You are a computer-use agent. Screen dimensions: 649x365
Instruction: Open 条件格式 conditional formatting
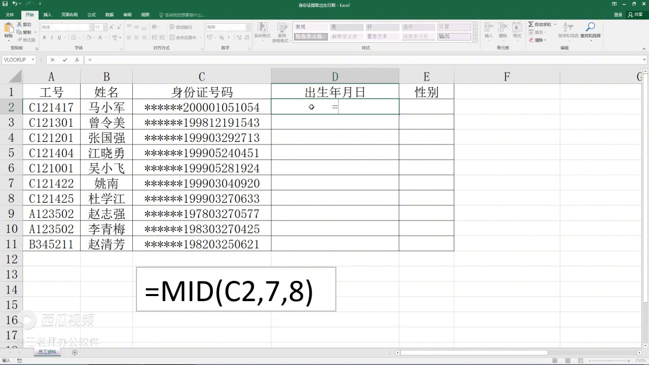(x=262, y=30)
